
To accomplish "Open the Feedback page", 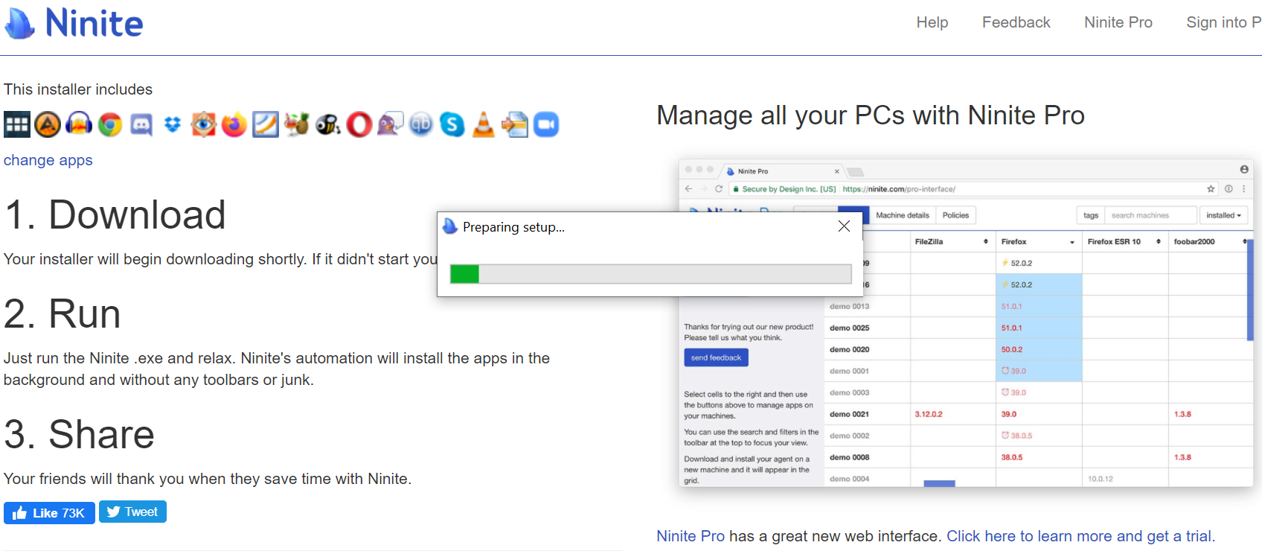I will [x=1016, y=22].
